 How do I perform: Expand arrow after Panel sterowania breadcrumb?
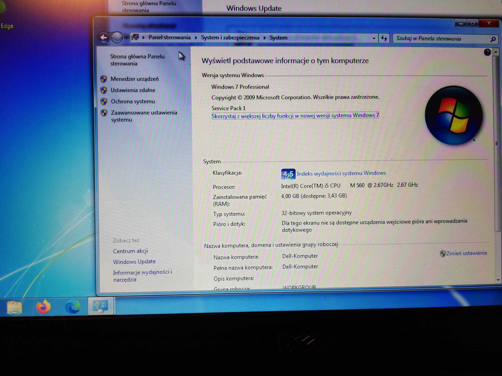pyautogui.click(x=196, y=38)
